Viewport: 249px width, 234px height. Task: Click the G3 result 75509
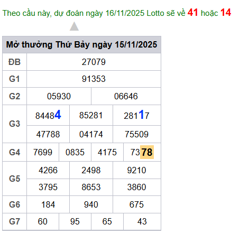(136, 134)
